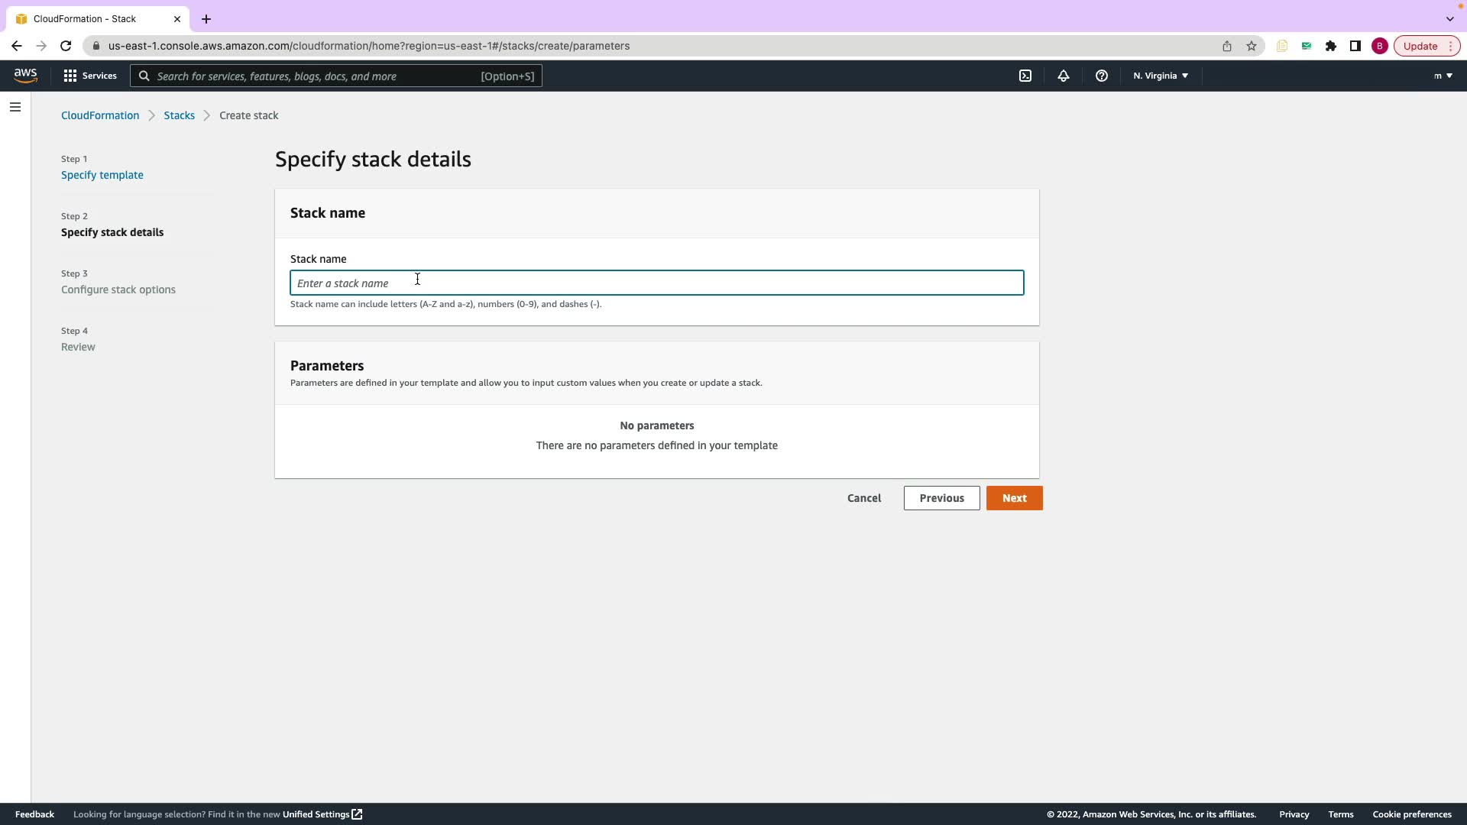The height and width of the screenshot is (825, 1467).
Task: Click the Stacks breadcrumb link
Action: click(179, 115)
